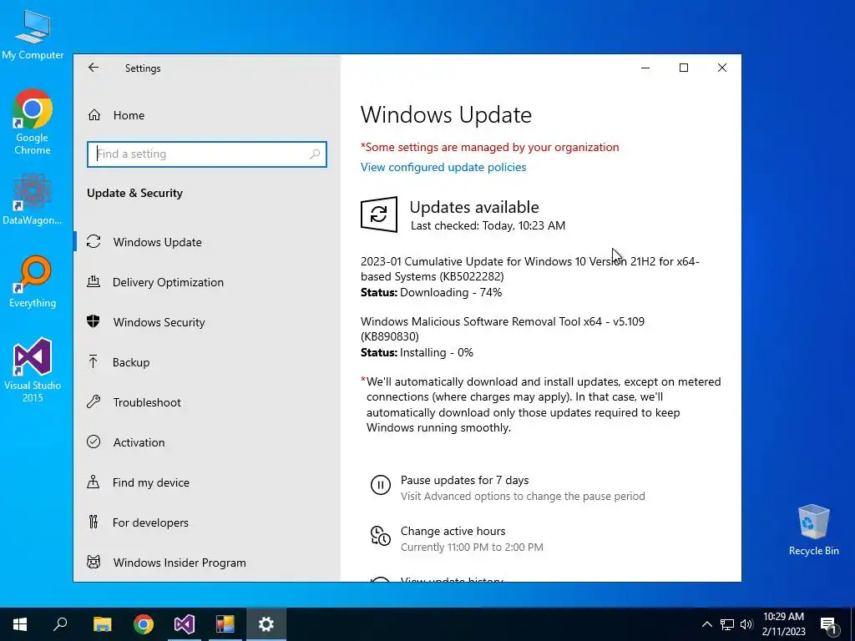Select the DataWagon desktop shortcut
The height and width of the screenshot is (641, 855).
33,199
